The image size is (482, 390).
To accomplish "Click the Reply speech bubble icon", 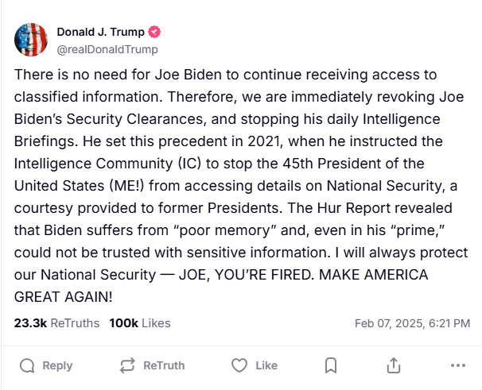I will click(27, 365).
